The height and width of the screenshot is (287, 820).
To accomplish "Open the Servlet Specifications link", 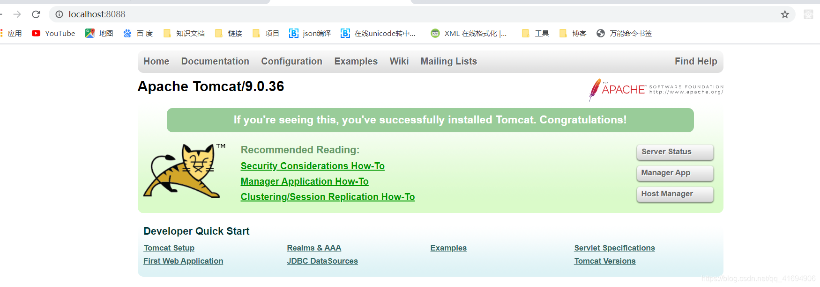I will pyautogui.click(x=614, y=248).
